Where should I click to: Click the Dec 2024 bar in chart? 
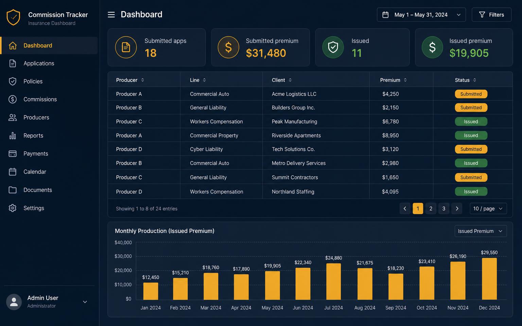pyautogui.click(x=489, y=279)
